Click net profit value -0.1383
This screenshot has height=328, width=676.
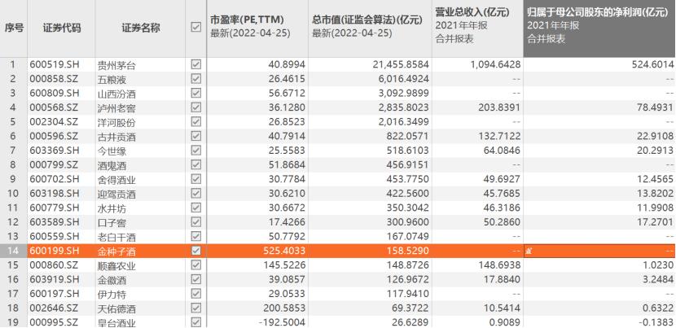pos(656,322)
